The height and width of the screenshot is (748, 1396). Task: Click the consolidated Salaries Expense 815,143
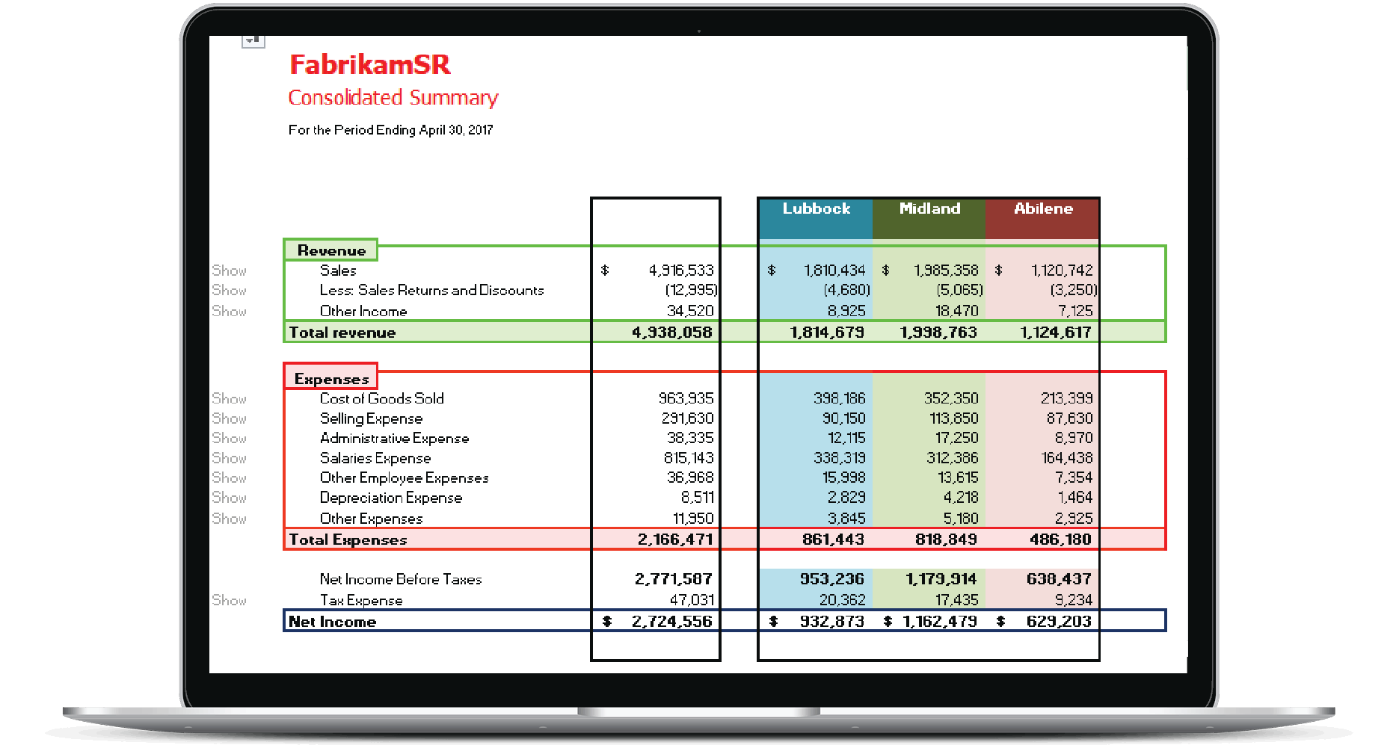coord(689,458)
